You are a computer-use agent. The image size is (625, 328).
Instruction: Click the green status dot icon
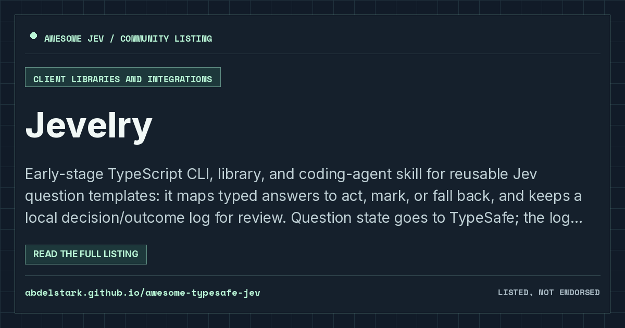click(33, 36)
